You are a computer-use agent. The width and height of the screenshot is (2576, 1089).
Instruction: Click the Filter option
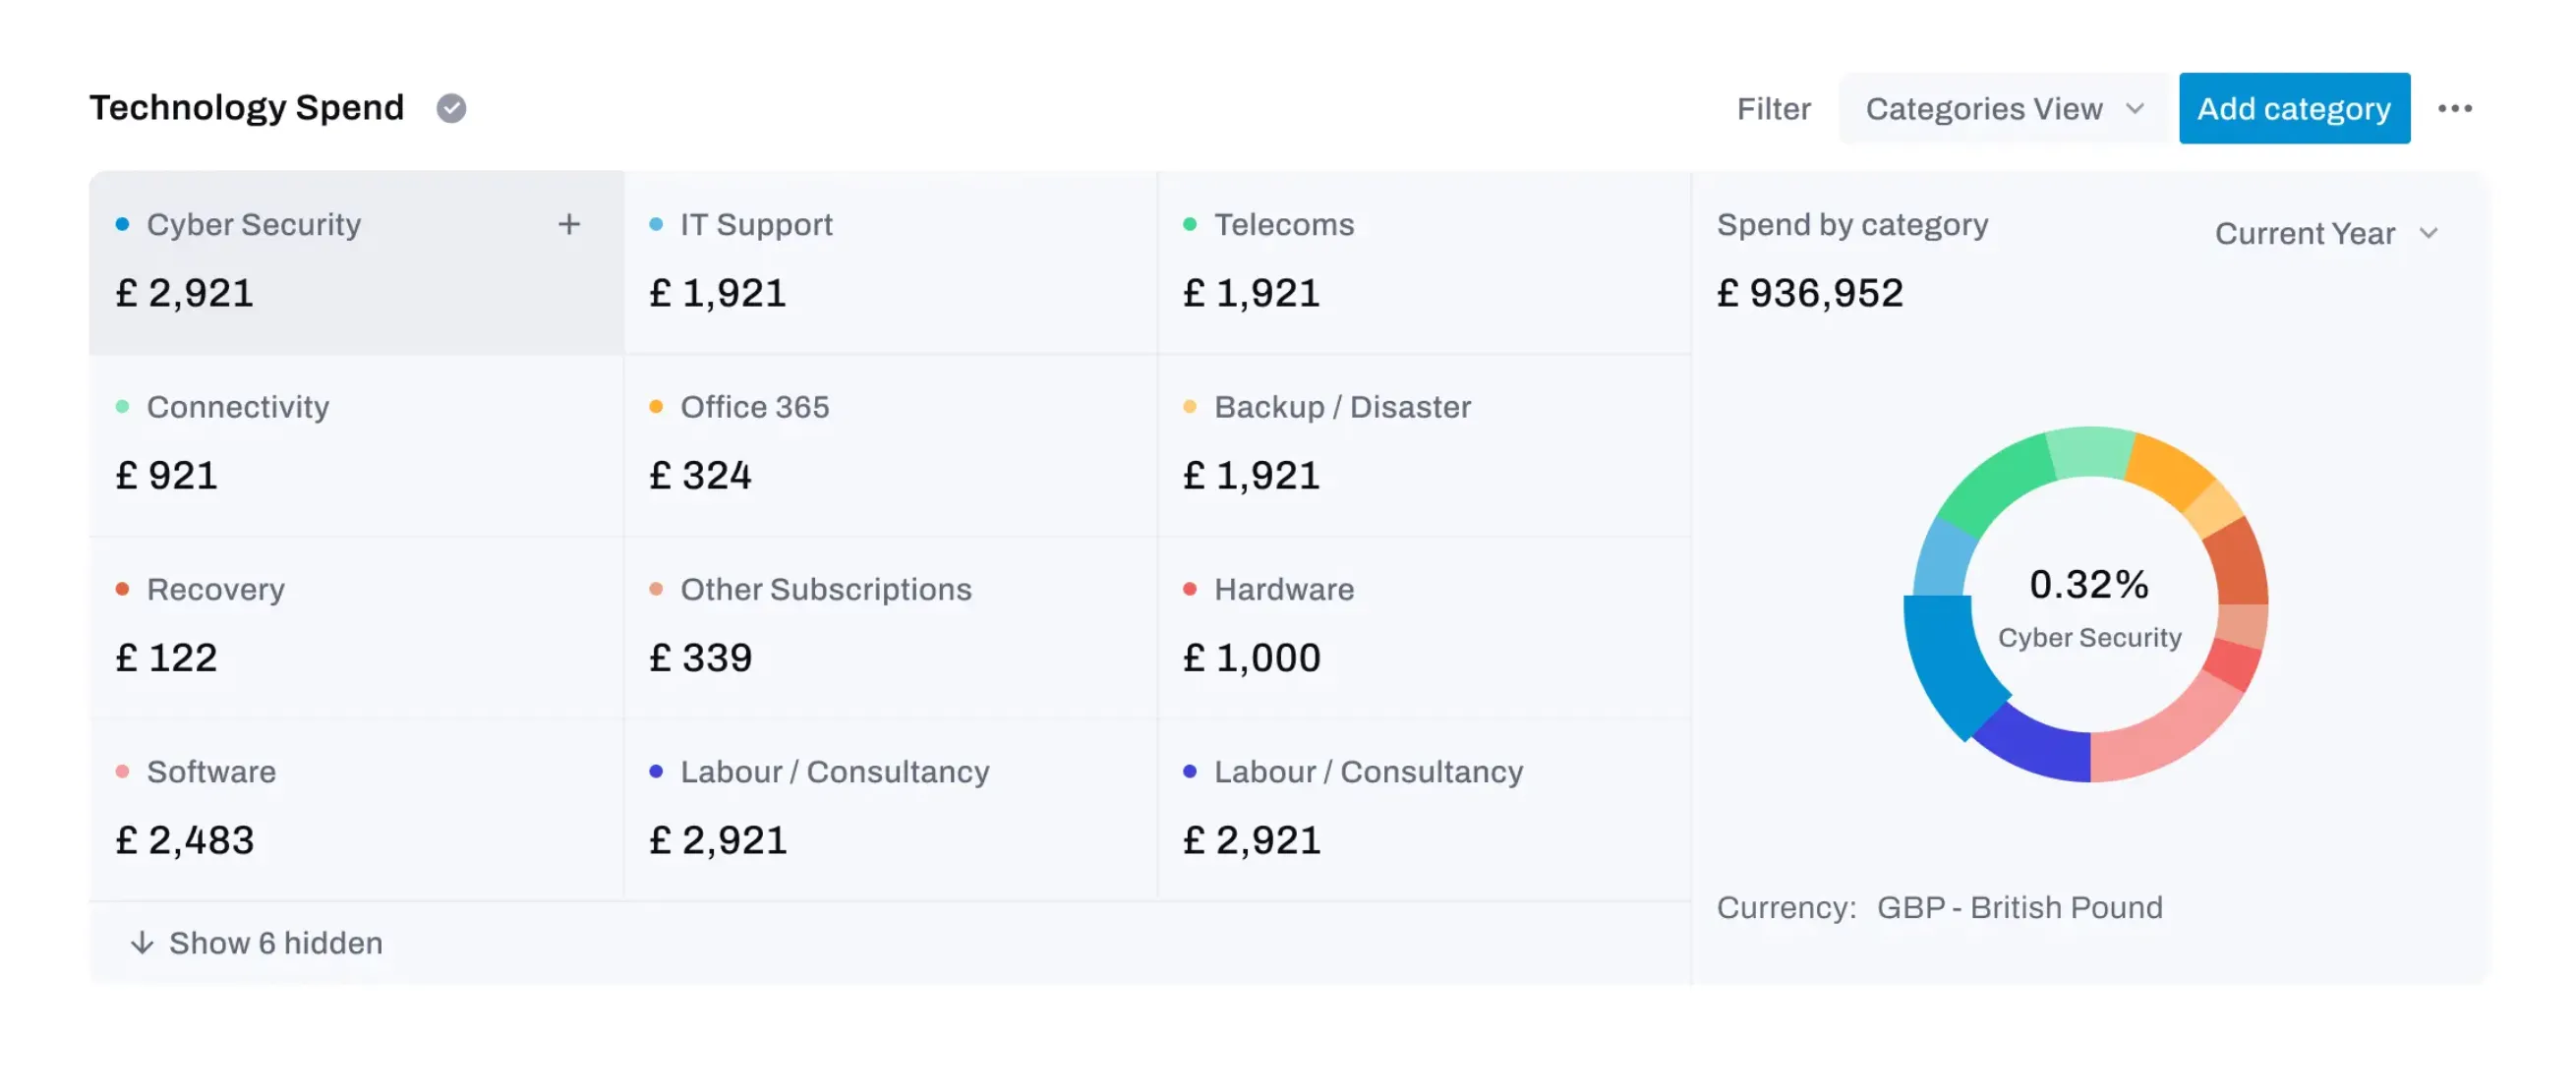[1772, 108]
